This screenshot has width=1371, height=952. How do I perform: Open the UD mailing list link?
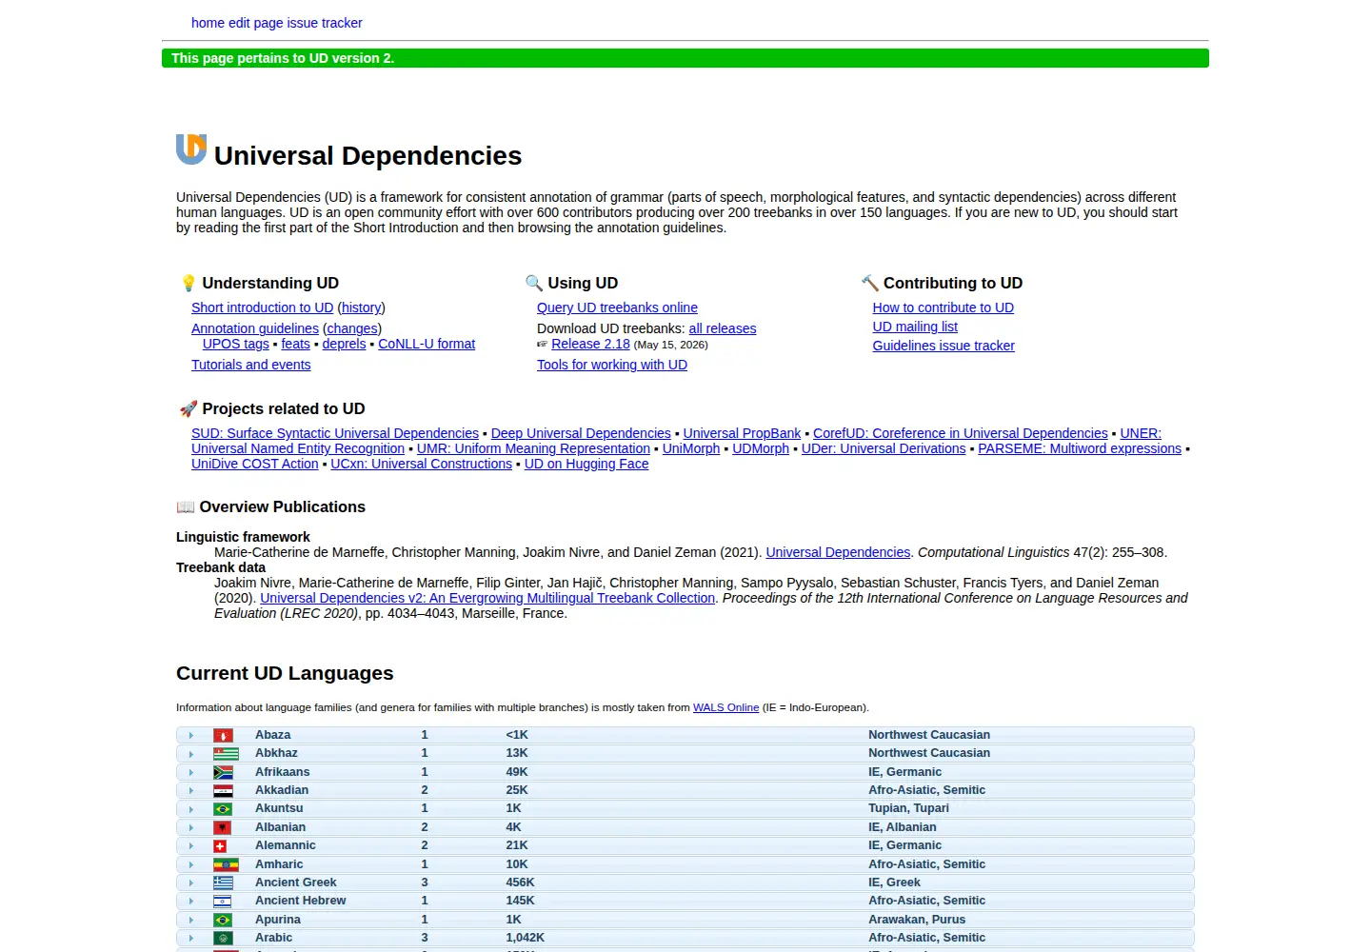[x=915, y=327]
